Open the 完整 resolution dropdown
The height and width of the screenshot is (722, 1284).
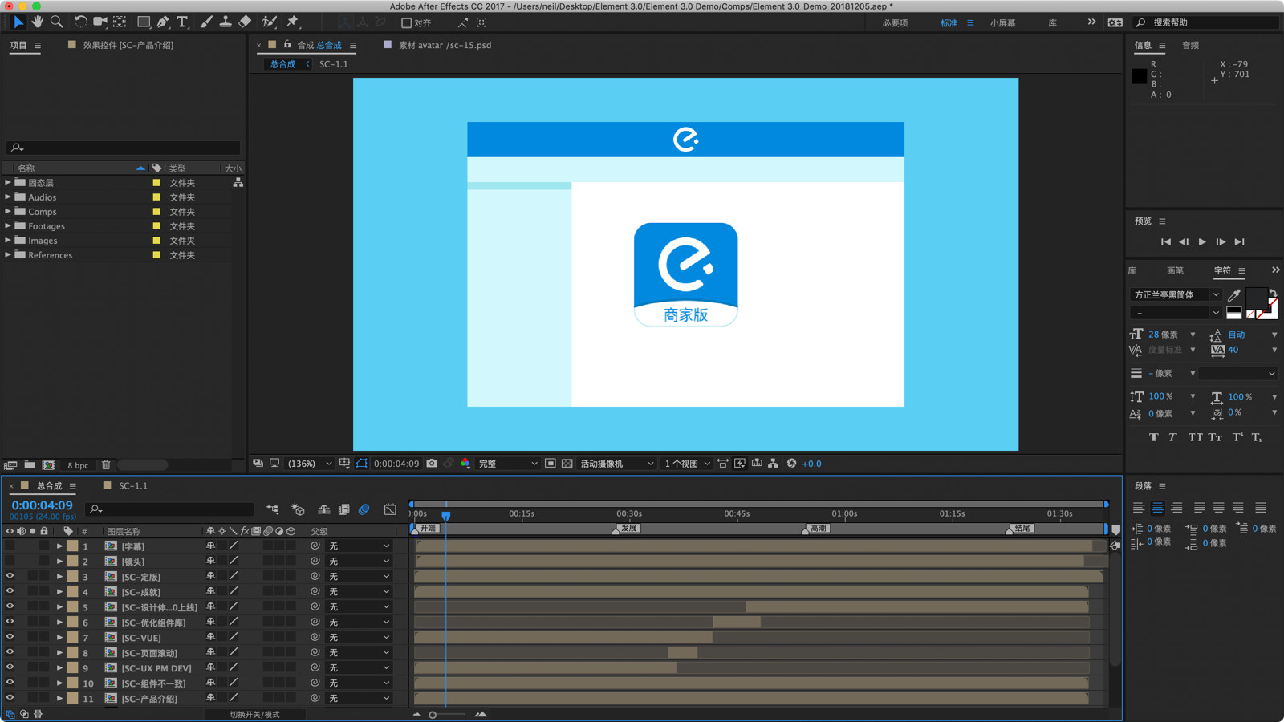pyautogui.click(x=507, y=464)
